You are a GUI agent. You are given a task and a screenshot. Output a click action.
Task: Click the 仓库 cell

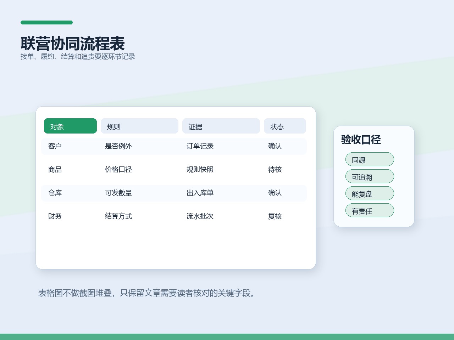pyautogui.click(x=55, y=193)
